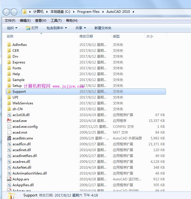Open the 共享 dropdown
Viewport: 191px width, 199px height.
(81, 28)
